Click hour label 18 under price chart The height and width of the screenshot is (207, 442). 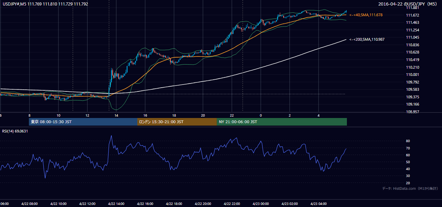click(x=174, y=116)
